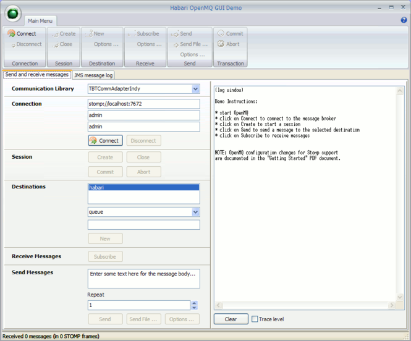Image resolution: width=411 pixels, height=341 pixels.
Task: Click Commit in the ribbon Transaction group
Action: point(231,33)
